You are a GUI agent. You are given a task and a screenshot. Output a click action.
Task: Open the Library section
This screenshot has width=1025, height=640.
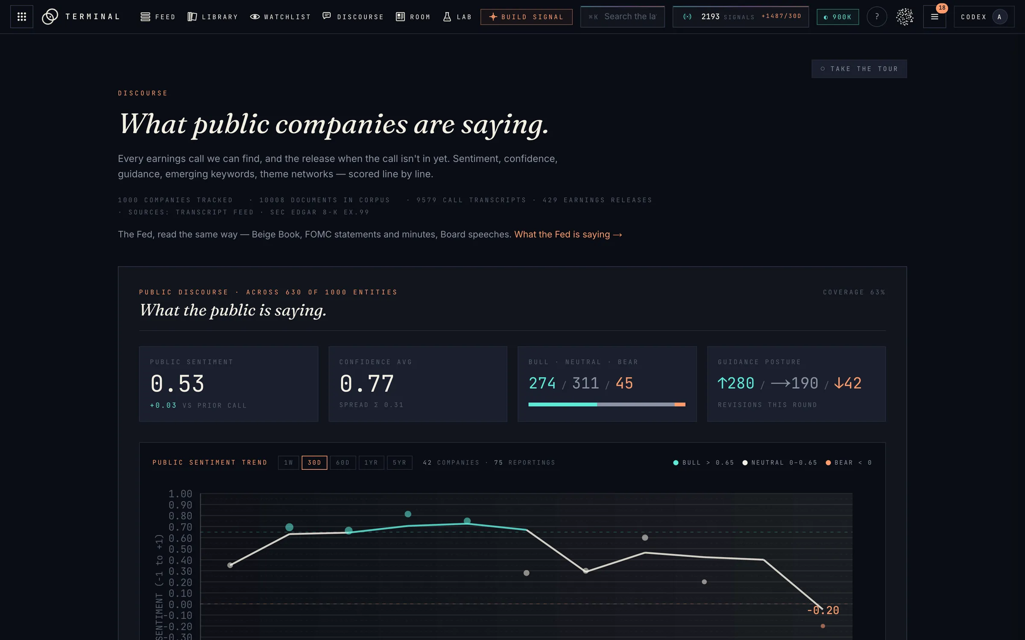(x=212, y=17)
